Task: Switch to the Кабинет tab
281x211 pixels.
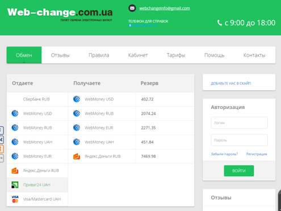Action: [138, 55]
